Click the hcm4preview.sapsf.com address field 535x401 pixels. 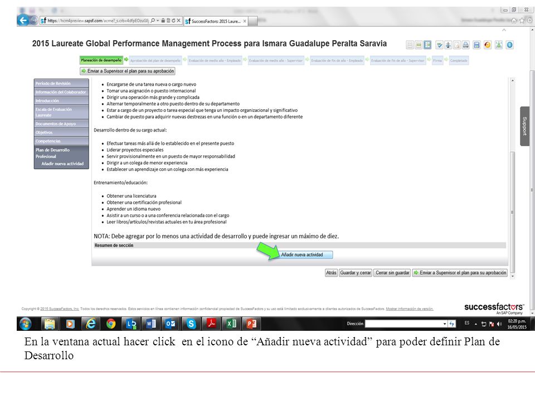click(x=98, y=21)
